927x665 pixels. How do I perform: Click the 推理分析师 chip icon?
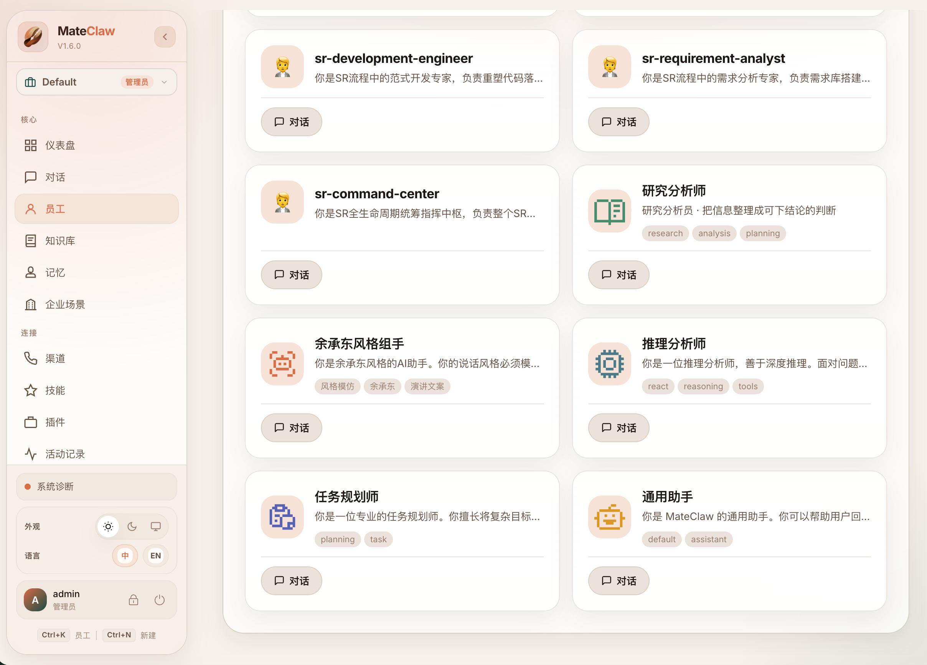coord(610,364)
